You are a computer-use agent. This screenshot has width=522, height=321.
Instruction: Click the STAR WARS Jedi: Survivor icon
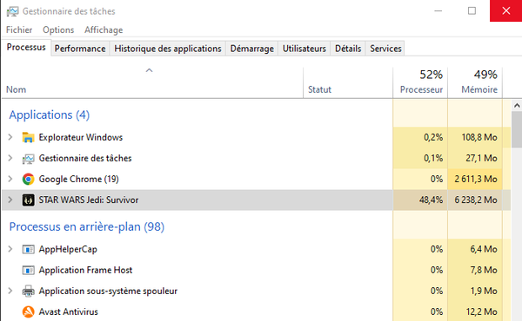29,200
